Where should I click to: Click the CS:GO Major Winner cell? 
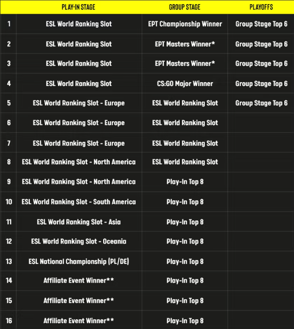185,83
